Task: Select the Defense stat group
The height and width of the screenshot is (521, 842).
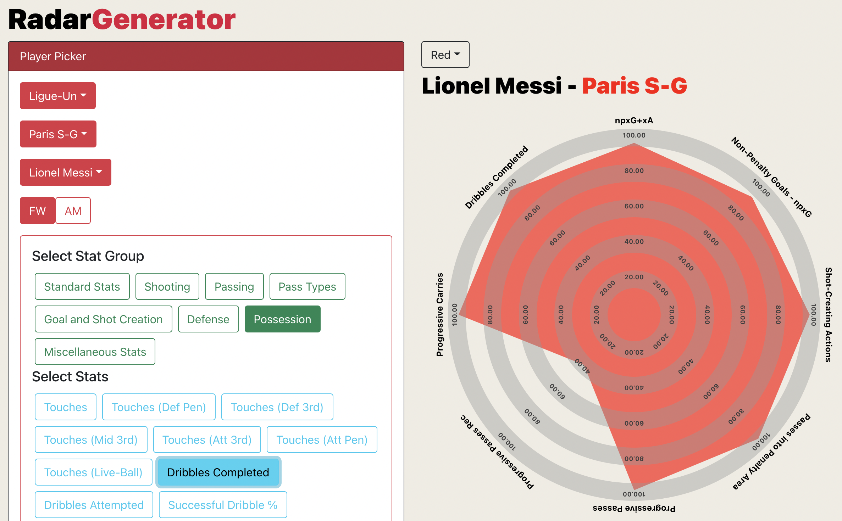Action: click(208, 319)
